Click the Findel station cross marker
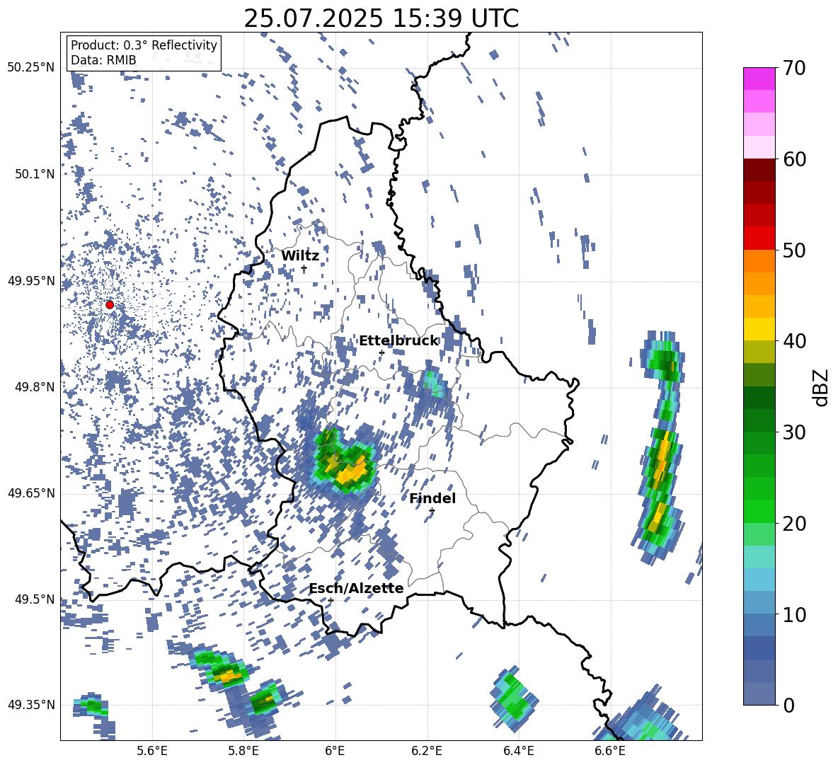The width and height of the screenshot is (838, 765). pos(432,511)
